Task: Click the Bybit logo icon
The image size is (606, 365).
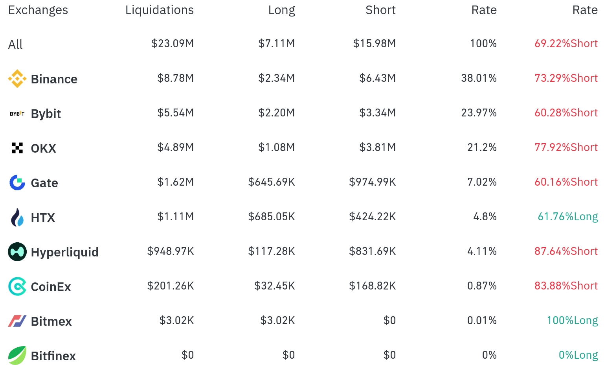Action: [x=17, y=114]
